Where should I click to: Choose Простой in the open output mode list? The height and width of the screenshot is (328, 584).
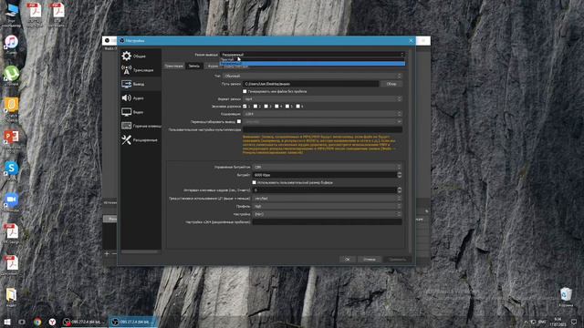(312, 59)
